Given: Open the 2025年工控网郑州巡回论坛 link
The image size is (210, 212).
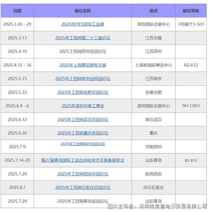Looking at the screenshot, I should pos(83,144).
